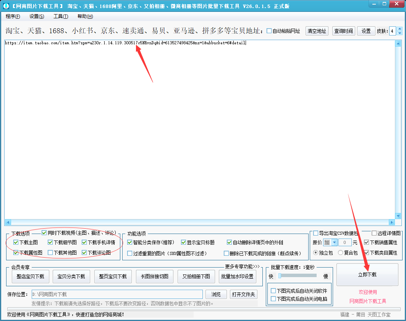Click the batch download speed slider handle
The height and width of the screenshot is (321, 406).
click(x=280, y=276)
